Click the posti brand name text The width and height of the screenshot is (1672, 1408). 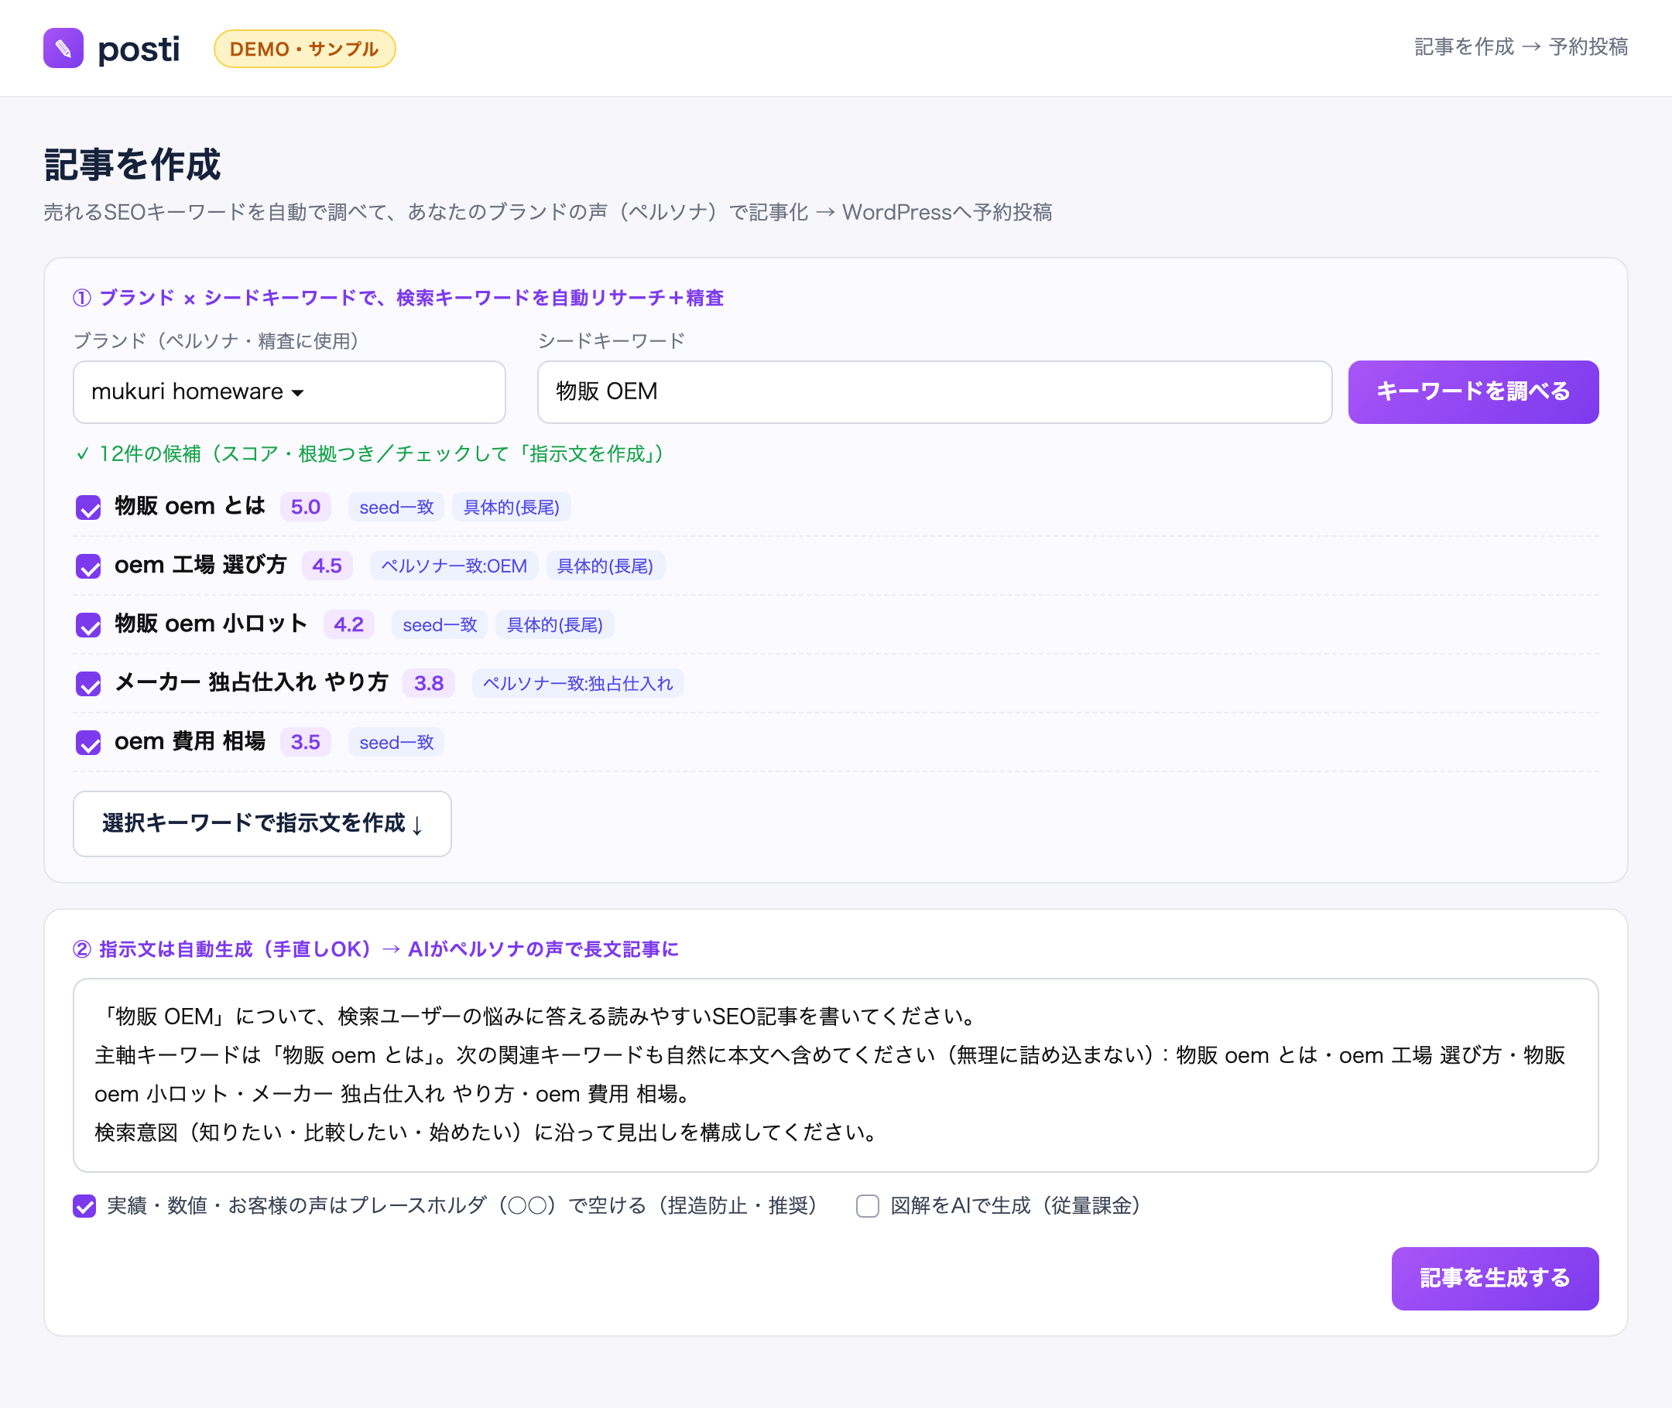coord(138,49)
